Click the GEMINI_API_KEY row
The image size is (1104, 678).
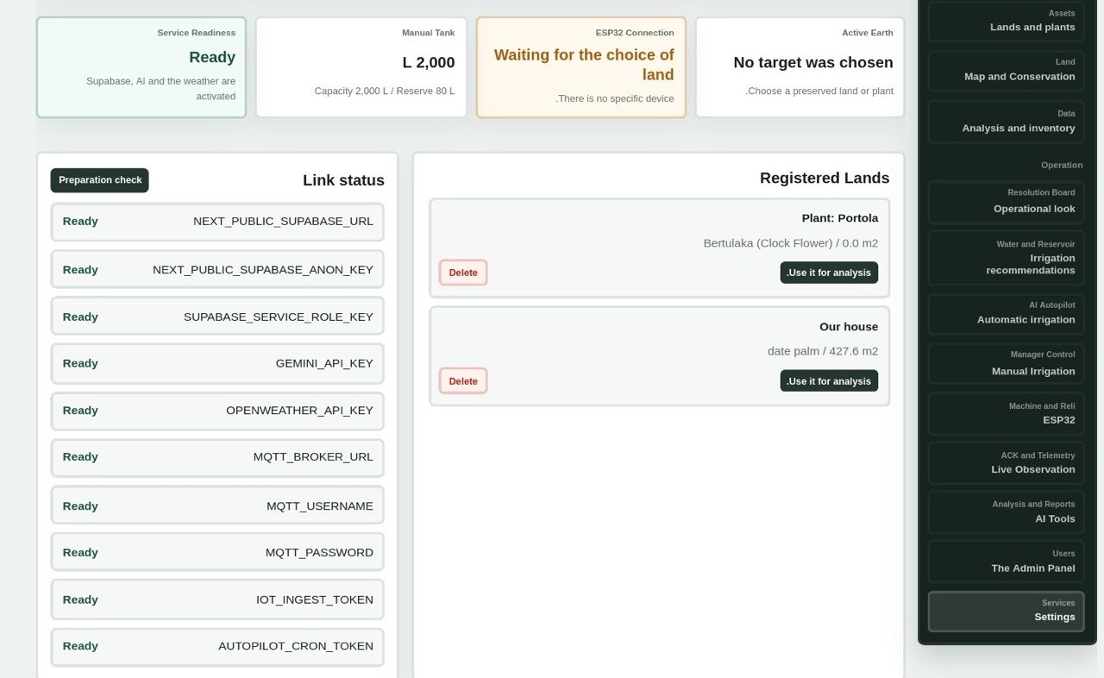click(x=217, y=363)
